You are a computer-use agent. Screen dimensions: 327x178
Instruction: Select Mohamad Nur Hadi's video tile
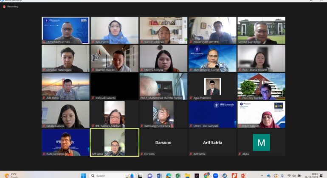pyautogui.click(x=65, y=31)
